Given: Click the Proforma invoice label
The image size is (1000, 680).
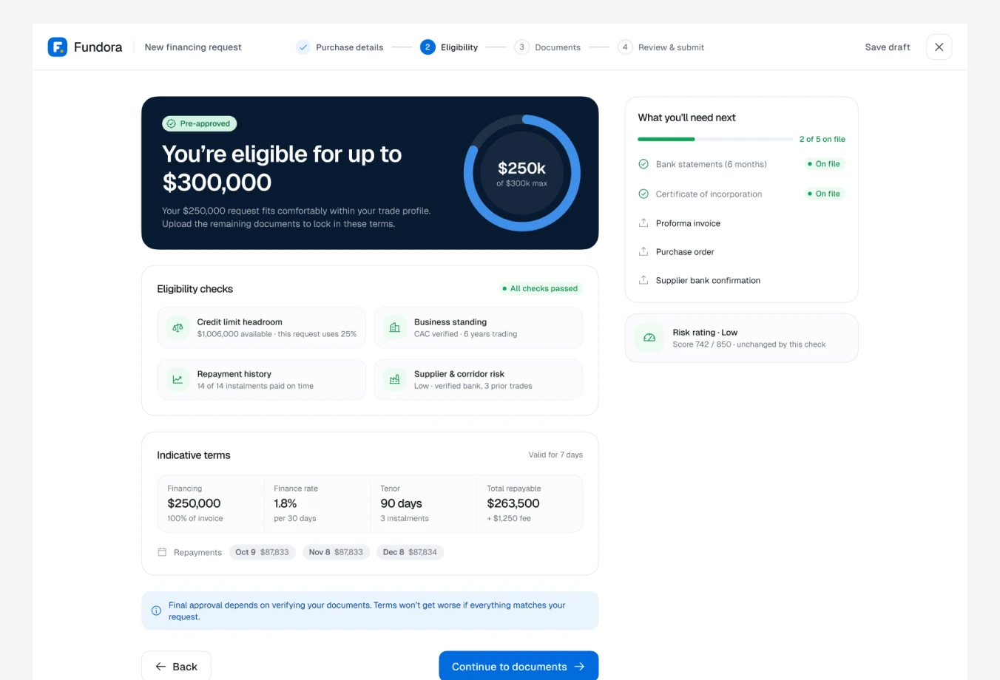Looking at the screenshot, I should [x=688, y=223].
